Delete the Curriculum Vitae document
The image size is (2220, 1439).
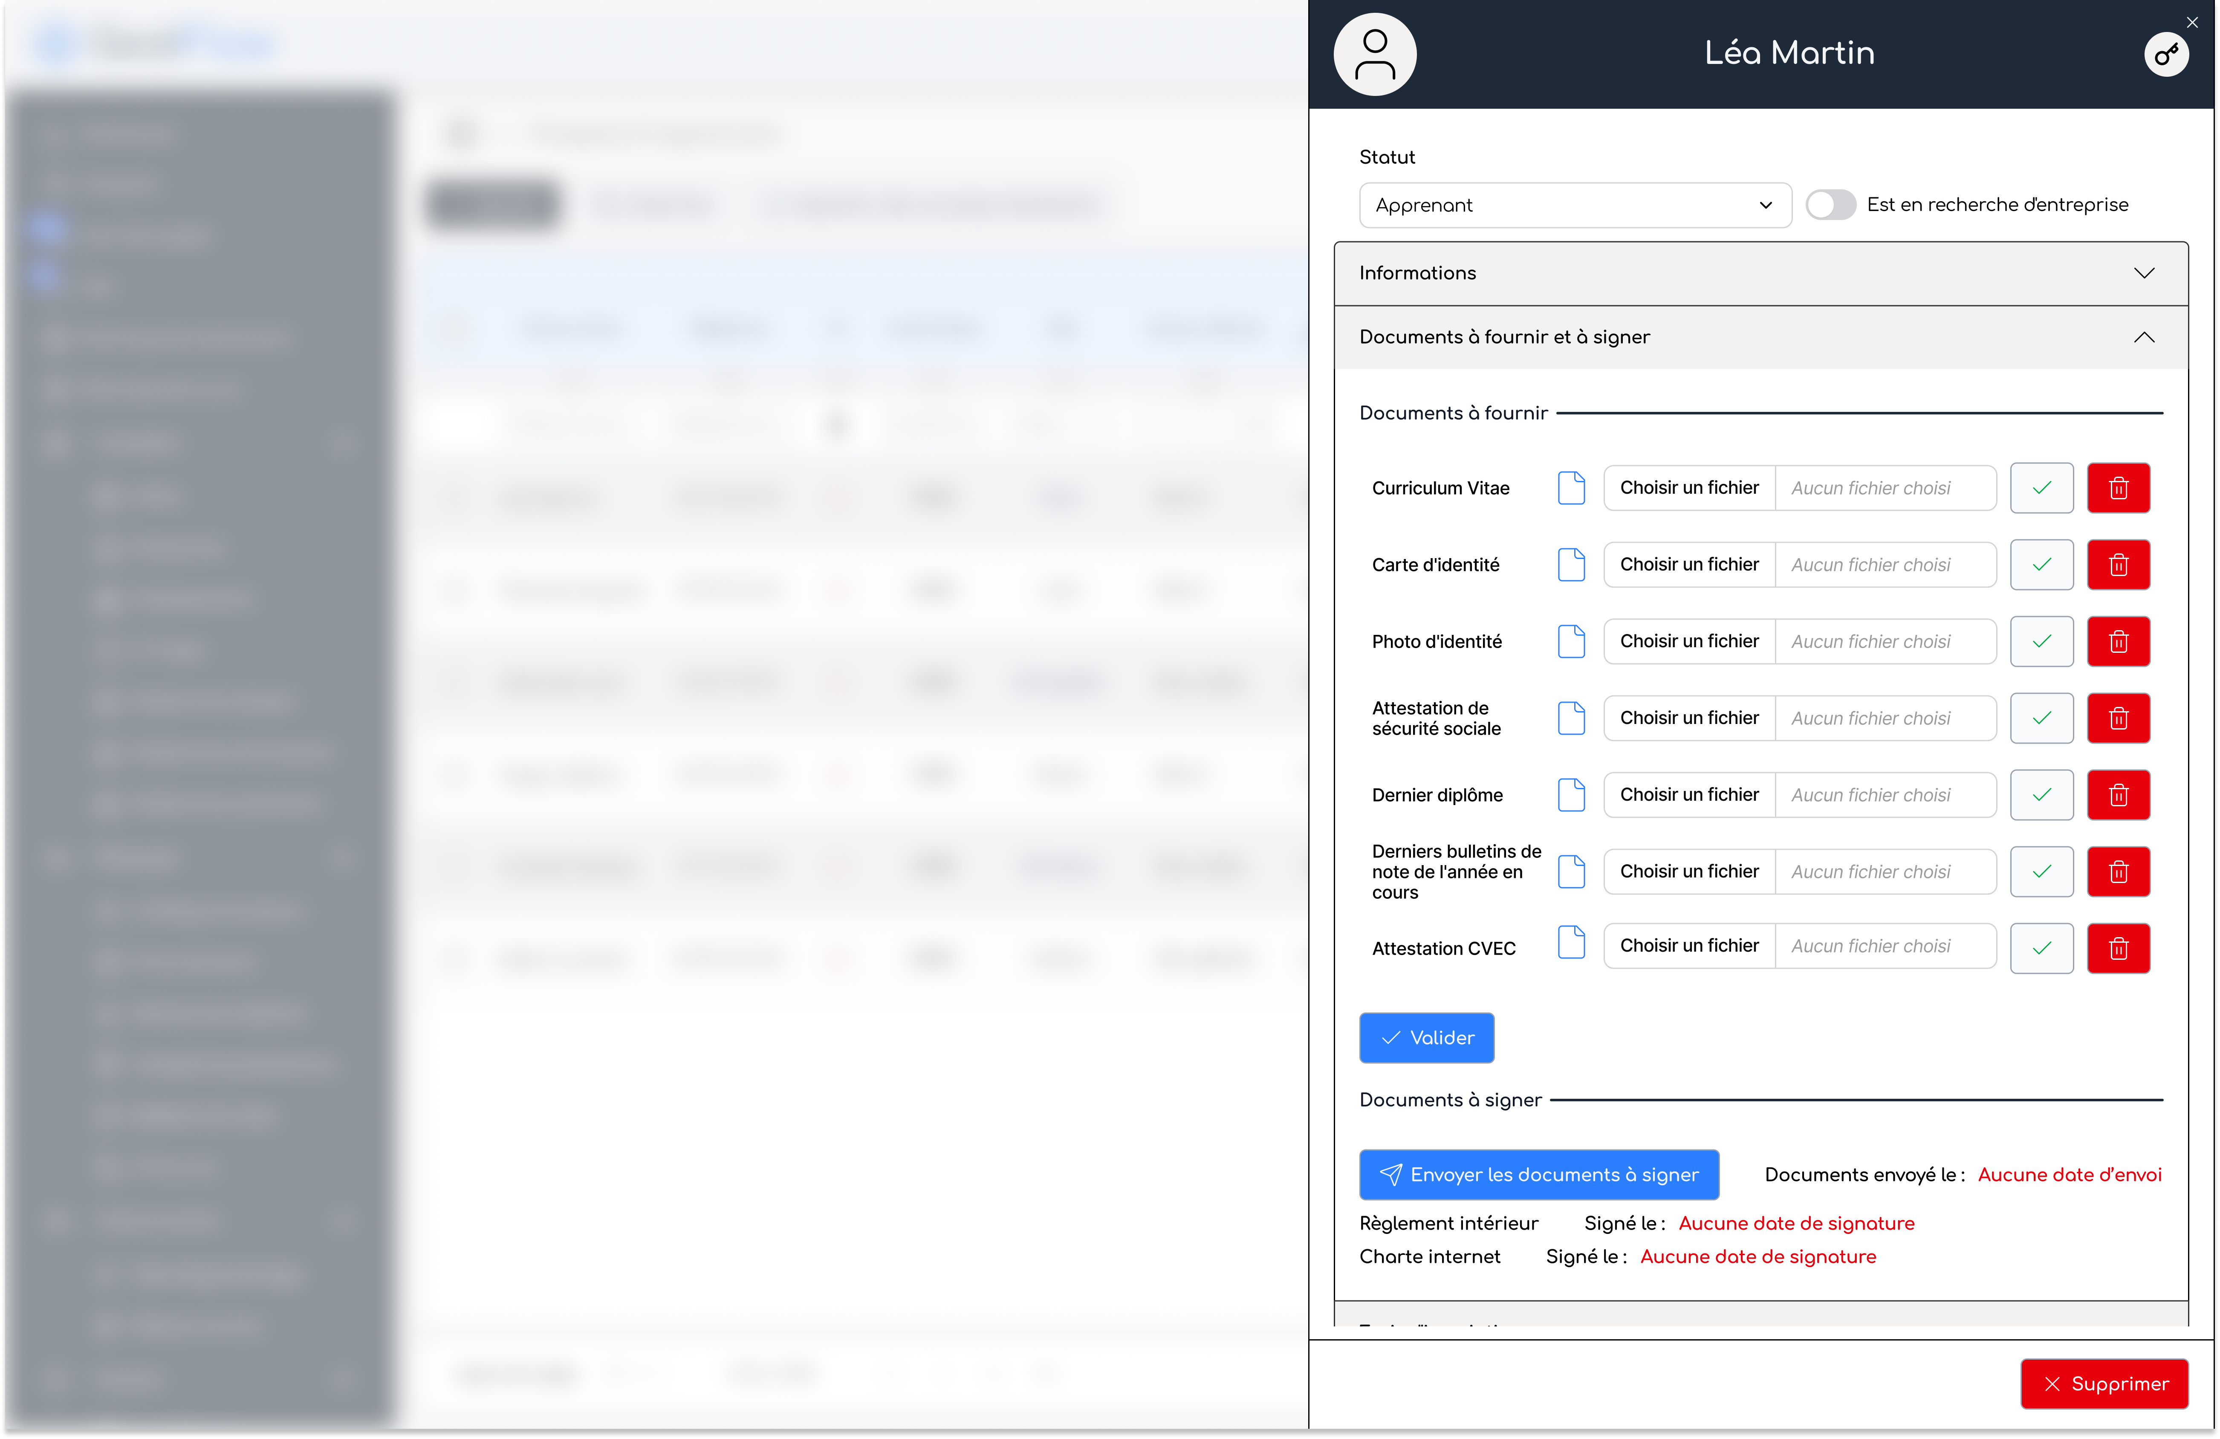pyautogui.click(x=2118, y=488)
